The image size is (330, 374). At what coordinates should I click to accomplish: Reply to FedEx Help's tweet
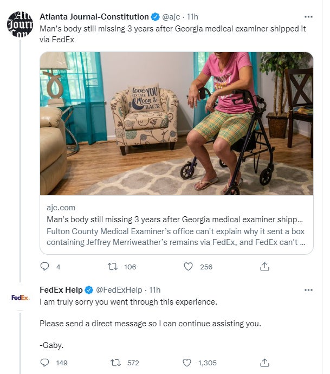(46, 363)
